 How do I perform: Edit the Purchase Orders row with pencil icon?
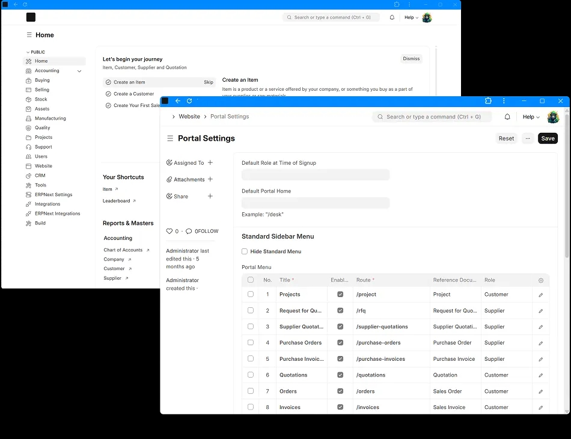(541, 343)
